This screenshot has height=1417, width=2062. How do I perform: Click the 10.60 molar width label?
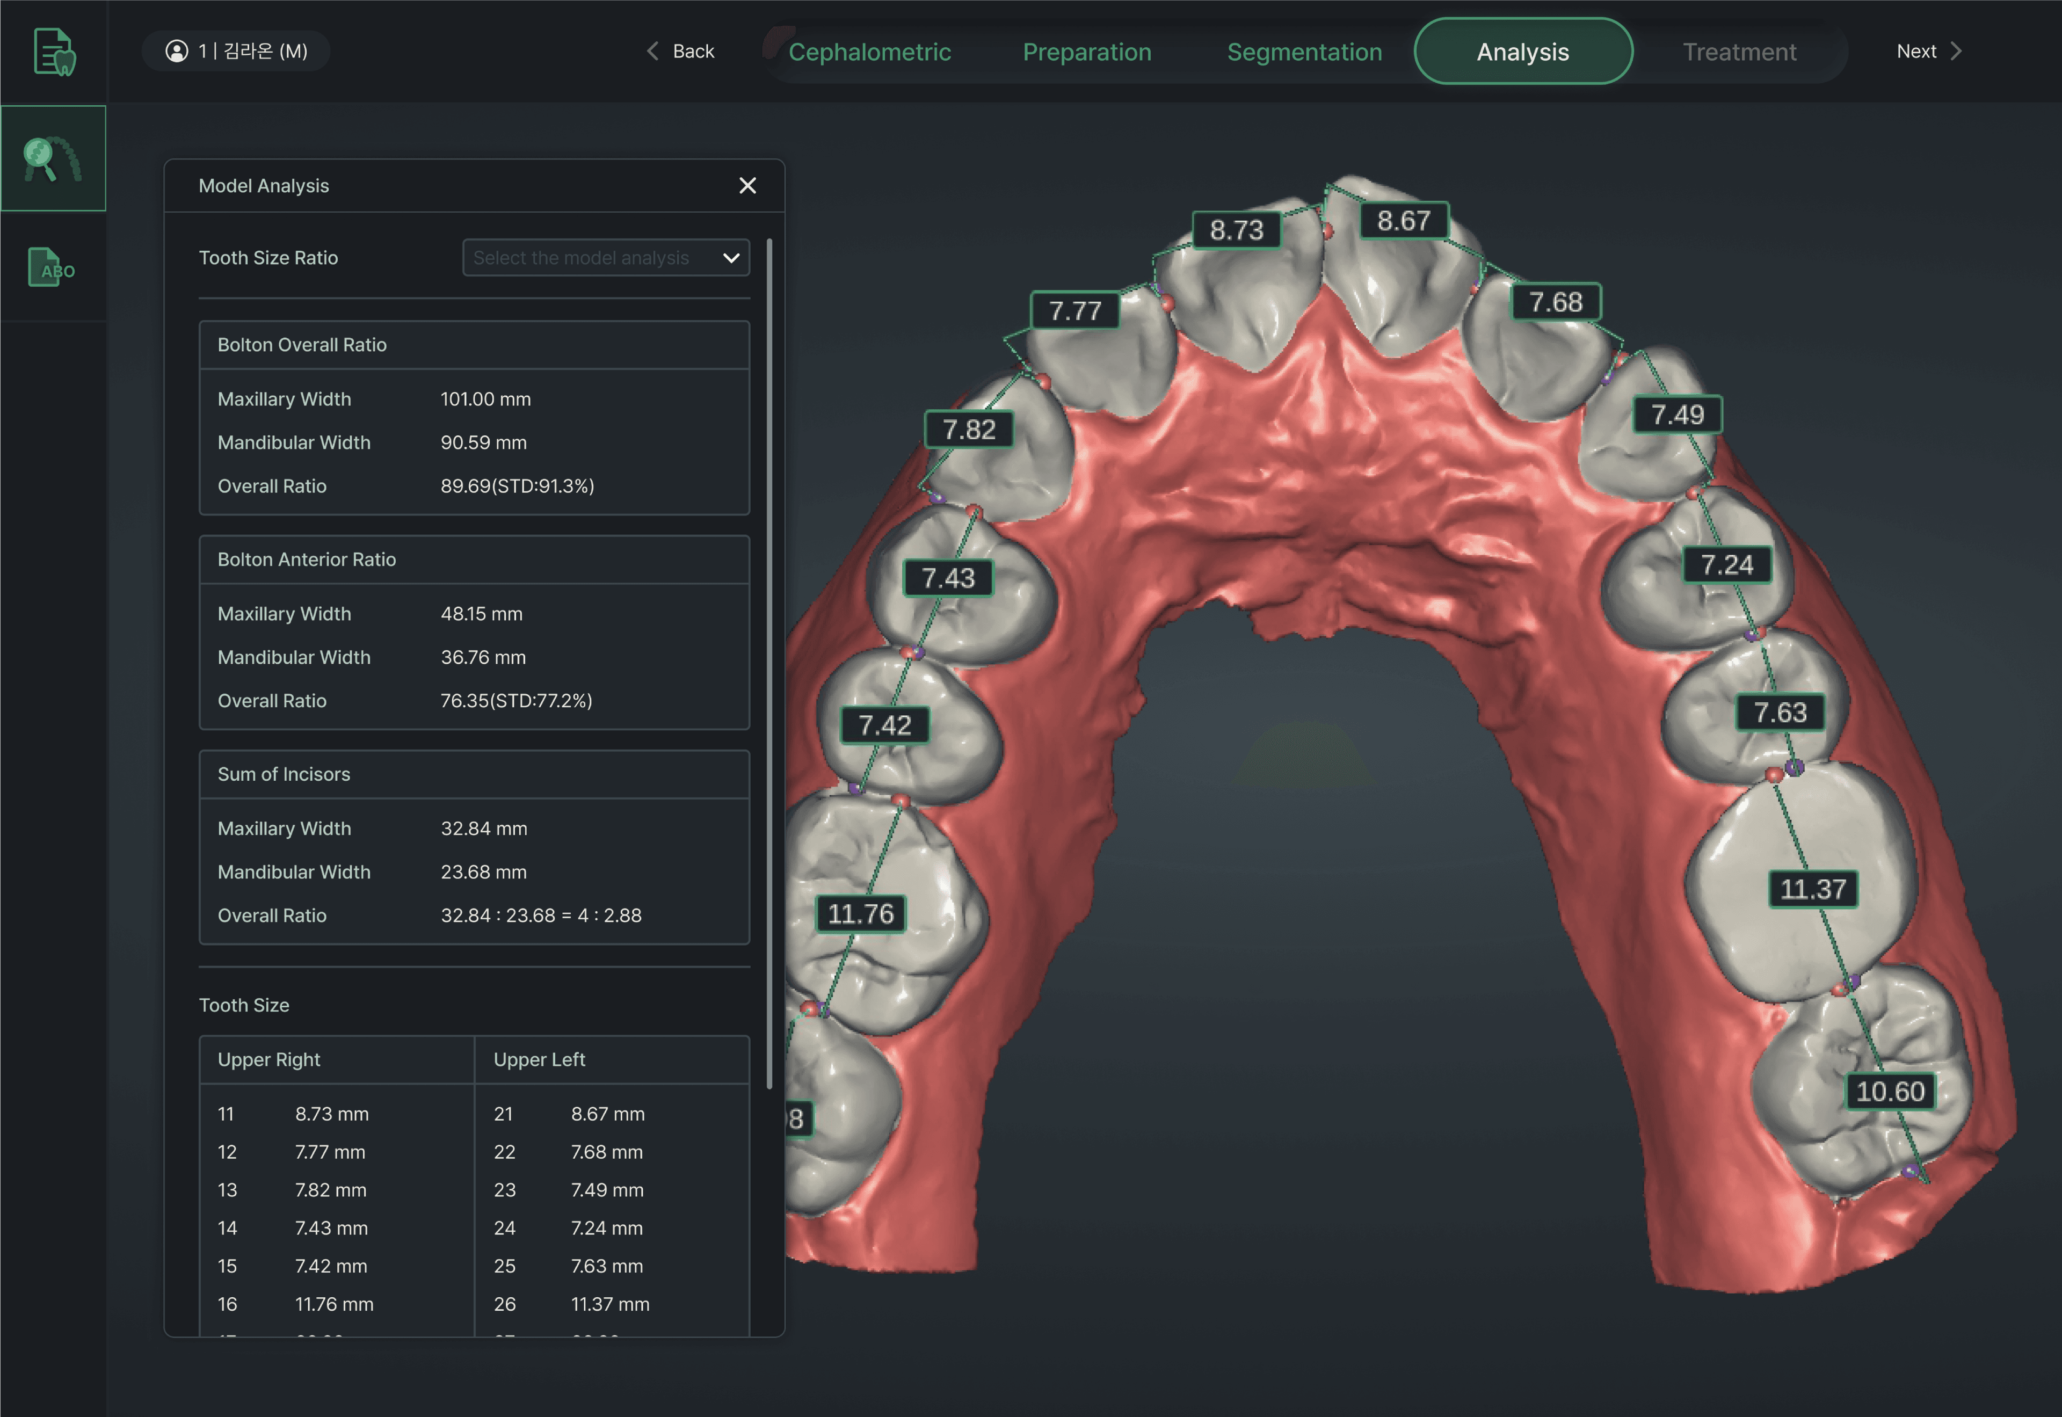pyautogui.click(x=1891, y=1091)
